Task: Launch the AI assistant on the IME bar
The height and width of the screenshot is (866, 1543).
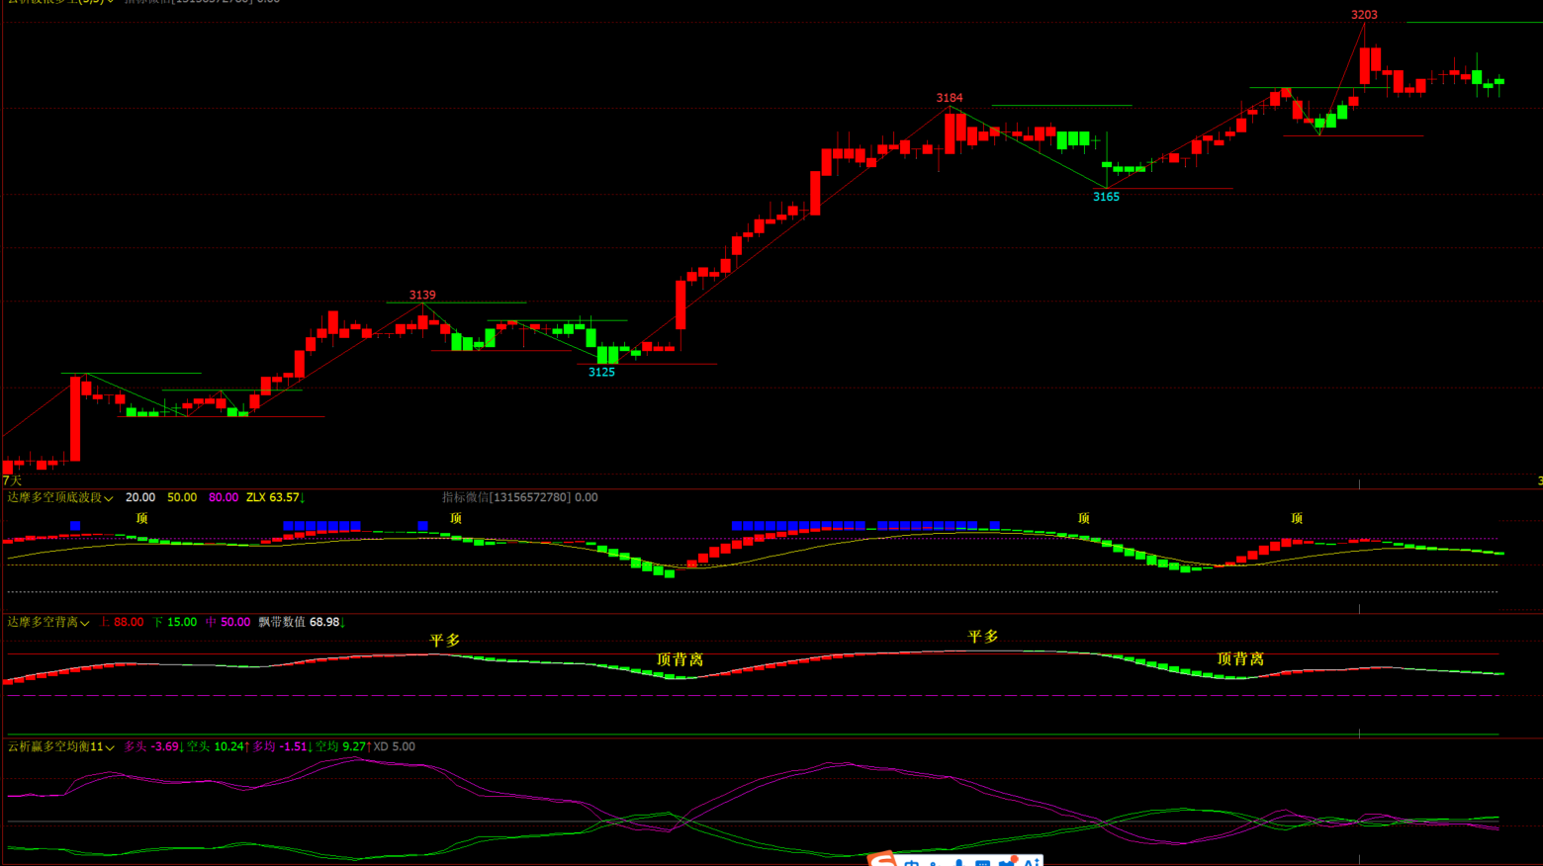Action: (x=1031, y=863)
